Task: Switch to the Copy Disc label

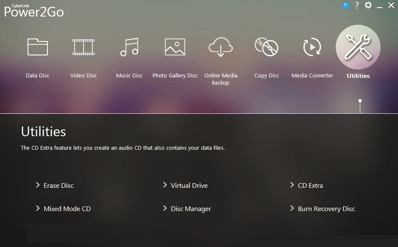Action: pyautogui.click(x=267, y=75)
